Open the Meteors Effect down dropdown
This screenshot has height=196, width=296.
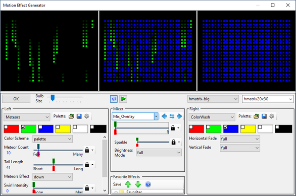53,177
